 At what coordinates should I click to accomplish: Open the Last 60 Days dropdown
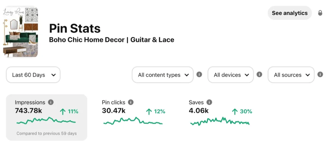coord(33,75)
